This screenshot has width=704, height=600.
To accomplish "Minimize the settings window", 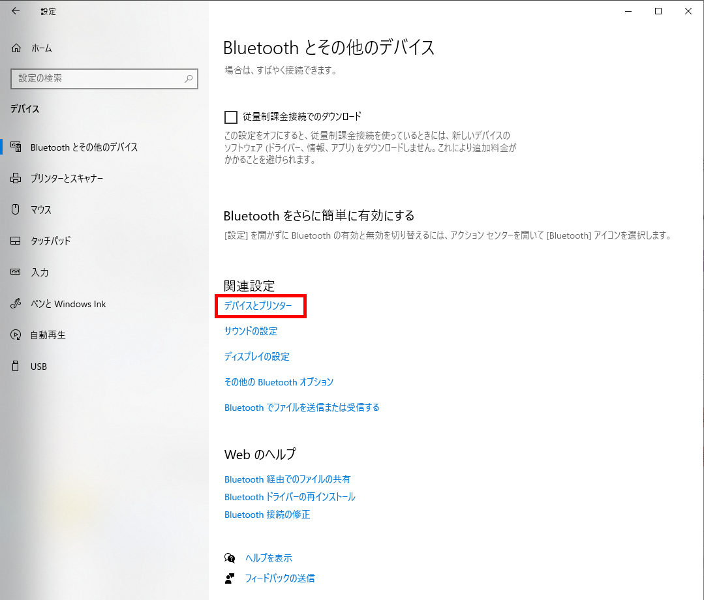I will click(628, 11).
